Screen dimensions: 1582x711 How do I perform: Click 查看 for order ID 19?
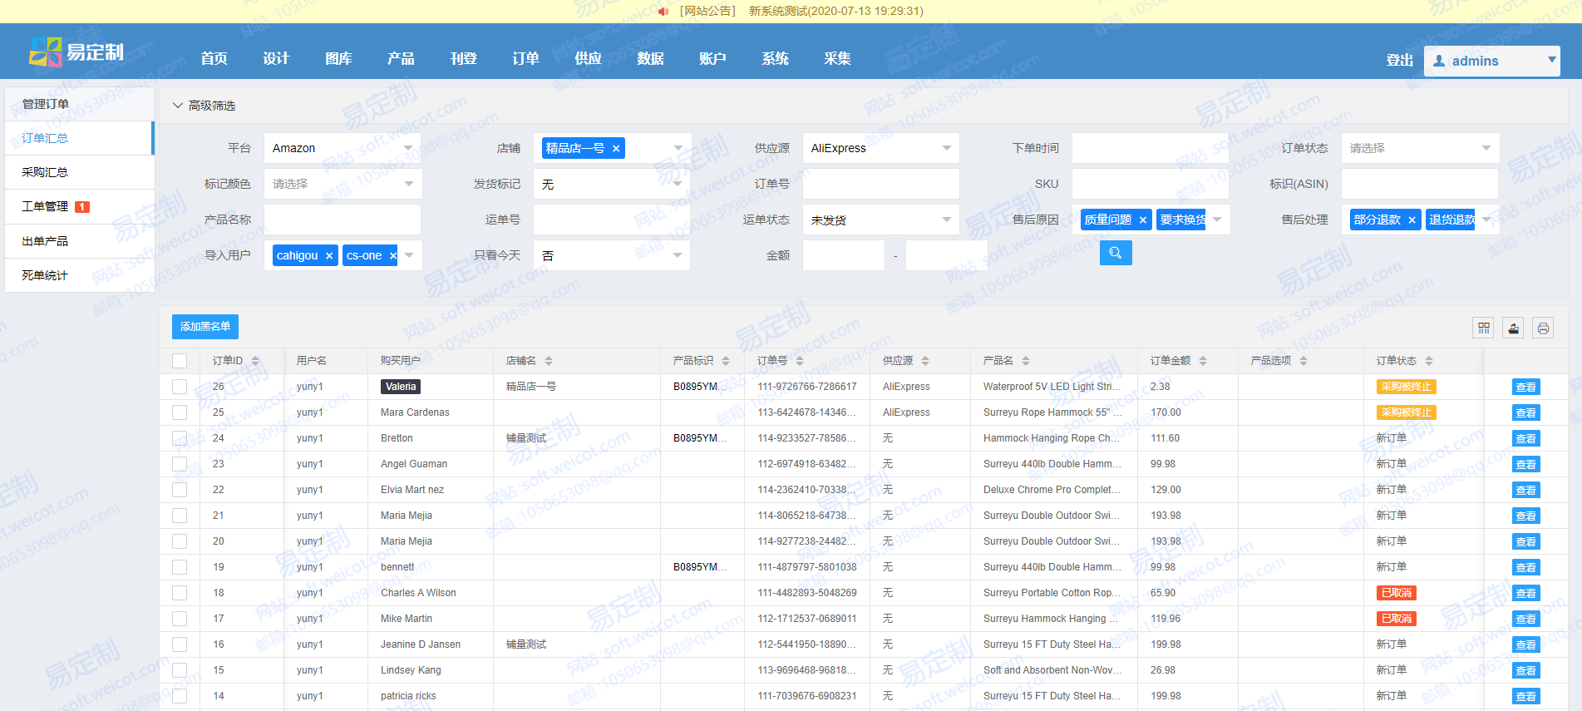1525,567
